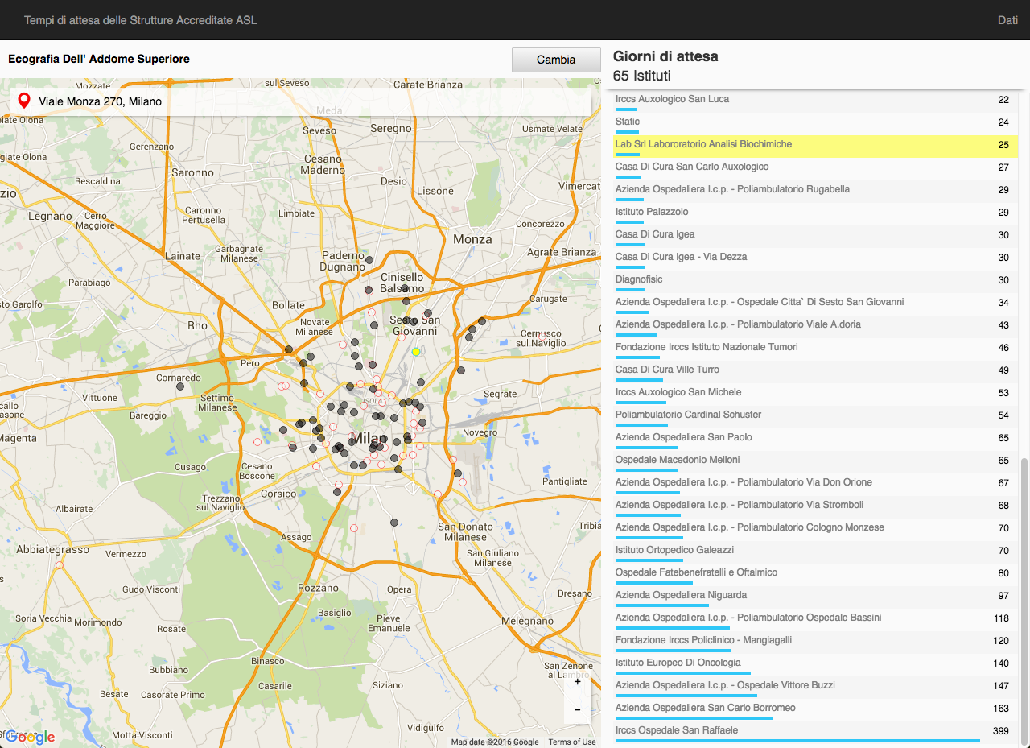
Task: Select Ospedale Fatebenefratelli e Oftalmico row
Action: click(x=817, y=574)
